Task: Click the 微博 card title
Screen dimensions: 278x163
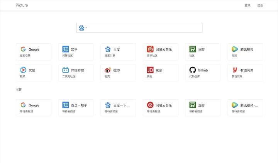Action: 117,70
